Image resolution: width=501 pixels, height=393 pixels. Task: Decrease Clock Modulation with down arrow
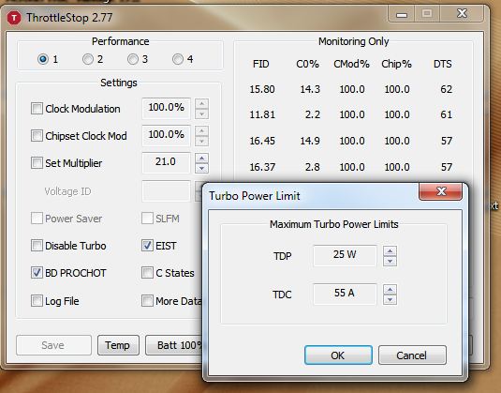202,113
